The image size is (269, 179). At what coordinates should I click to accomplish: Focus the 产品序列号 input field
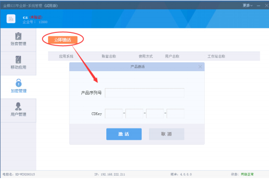tap(145, 93)
